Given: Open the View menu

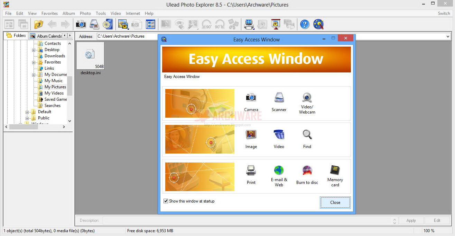Looking at the screenshot, I should [32, 13].
